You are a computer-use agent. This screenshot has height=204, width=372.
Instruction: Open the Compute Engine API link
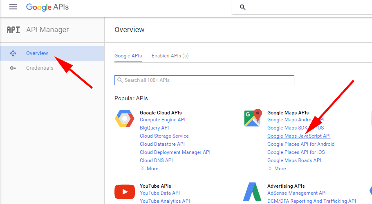click(x=162, y=120)
